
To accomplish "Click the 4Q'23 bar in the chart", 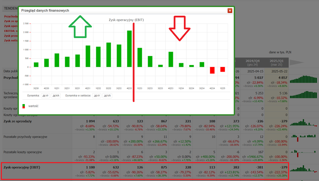I will [x=171, y=59].
